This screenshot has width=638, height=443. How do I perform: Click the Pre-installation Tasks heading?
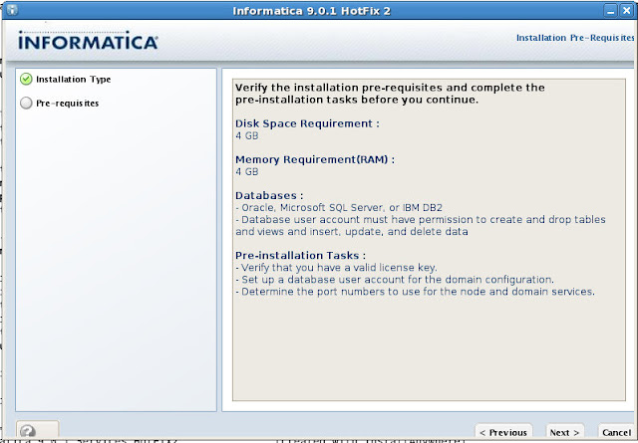[300, 255]
